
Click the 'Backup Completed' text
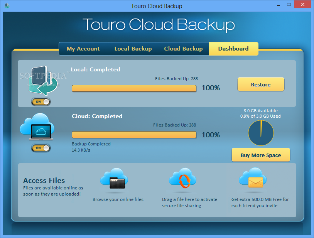[91, 144]
